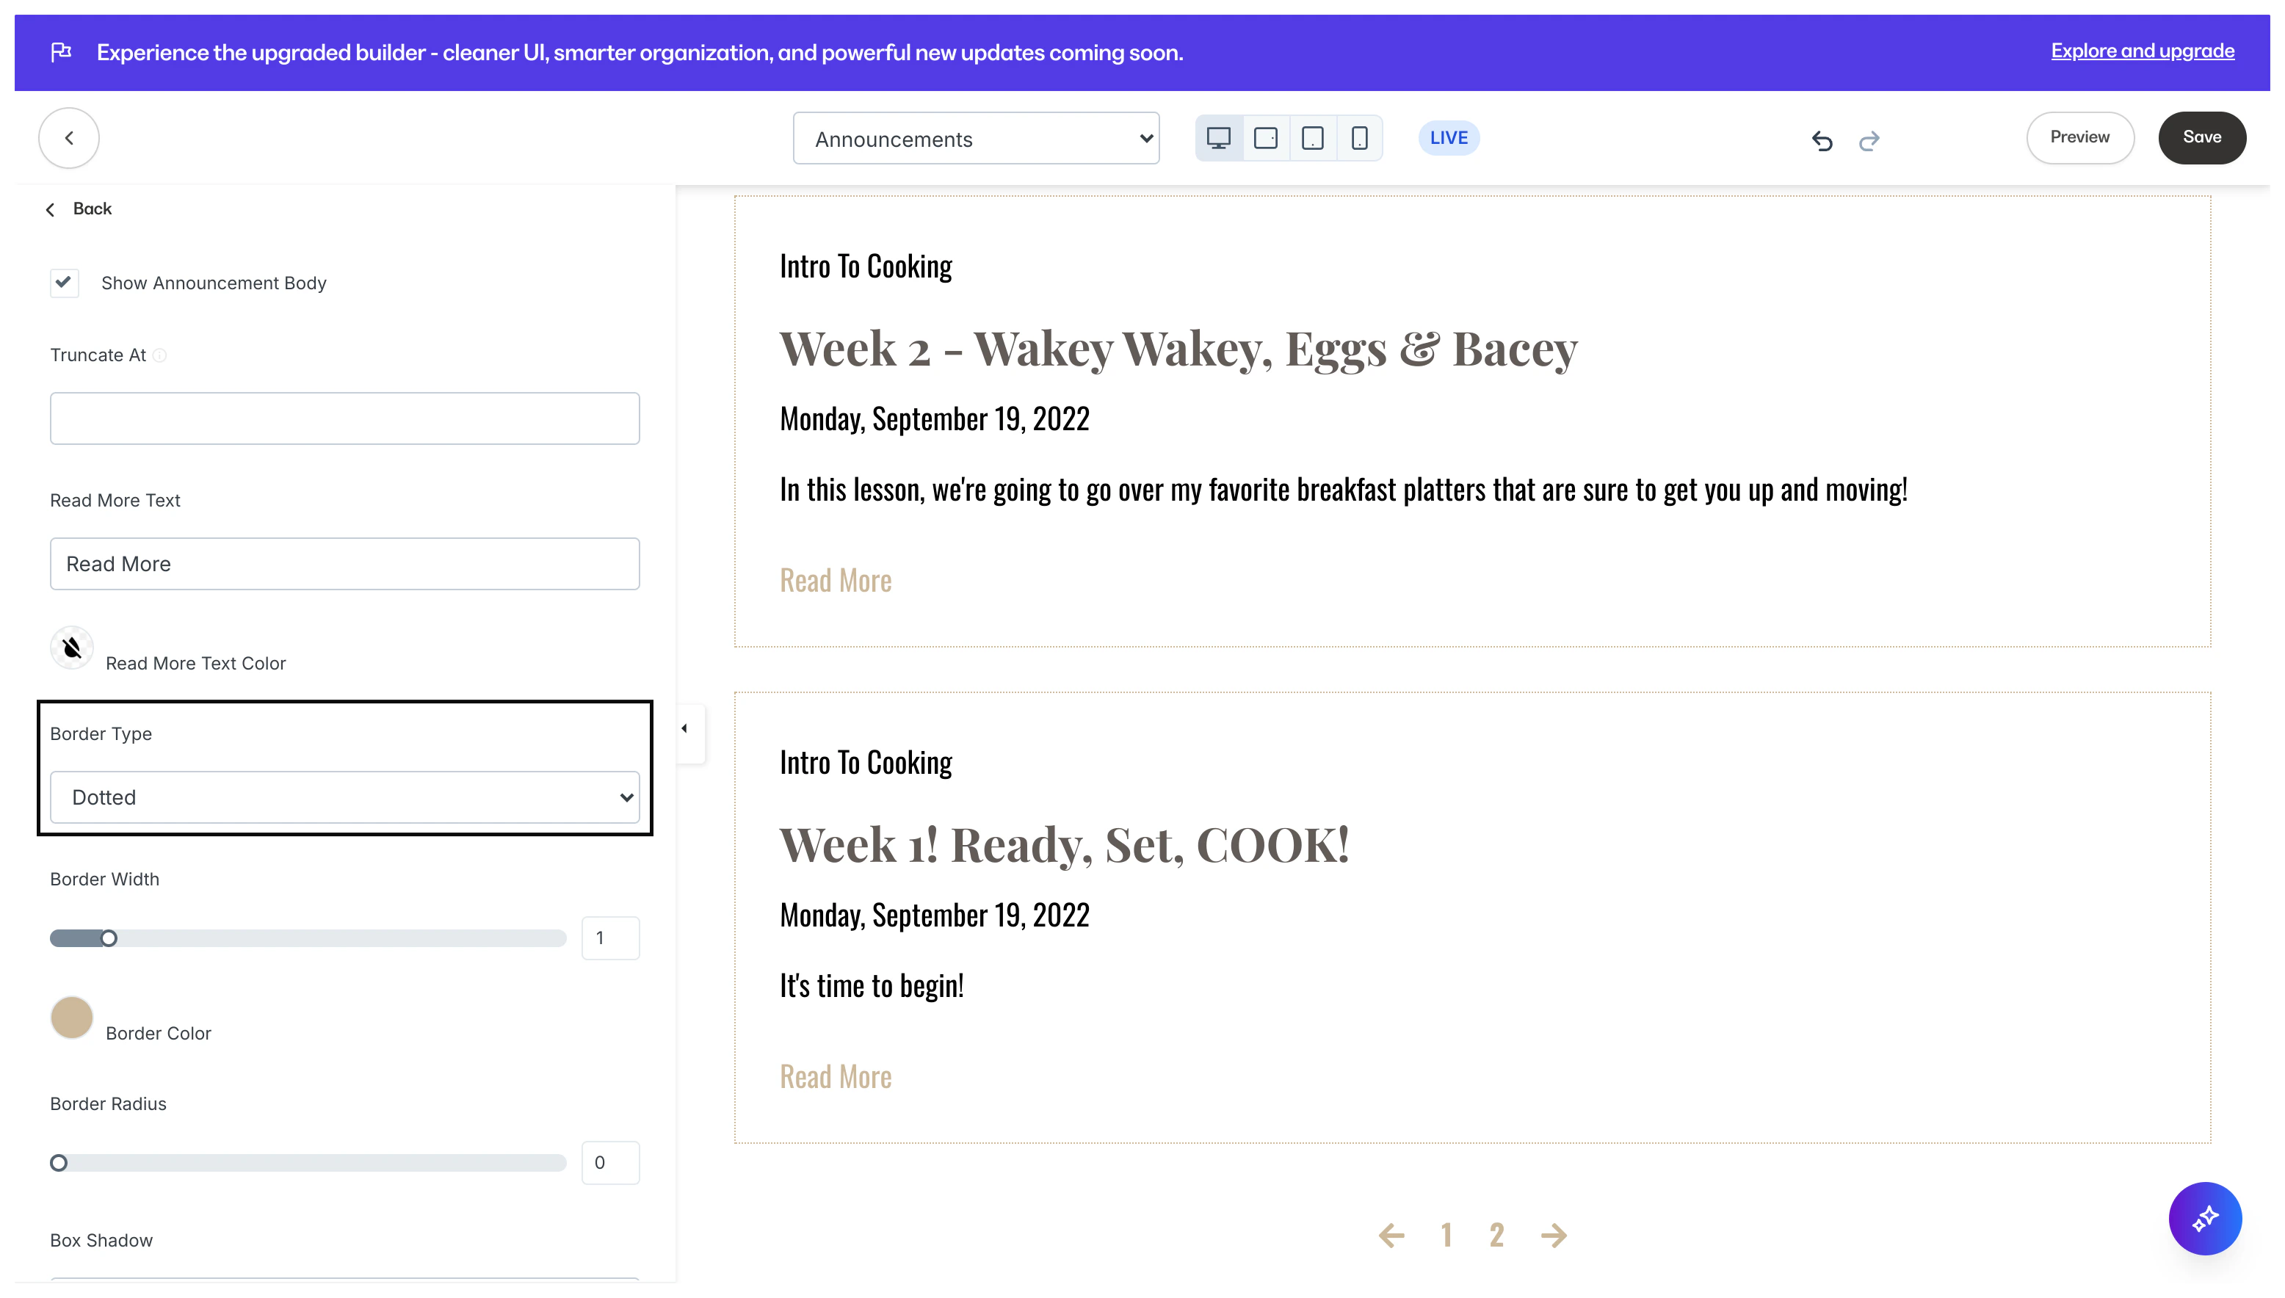Viewport: 2285px width, 1298px height.
Task: Click 'It's time to begin!' body text
Action: pyautogui.click(x=871, y=986)
